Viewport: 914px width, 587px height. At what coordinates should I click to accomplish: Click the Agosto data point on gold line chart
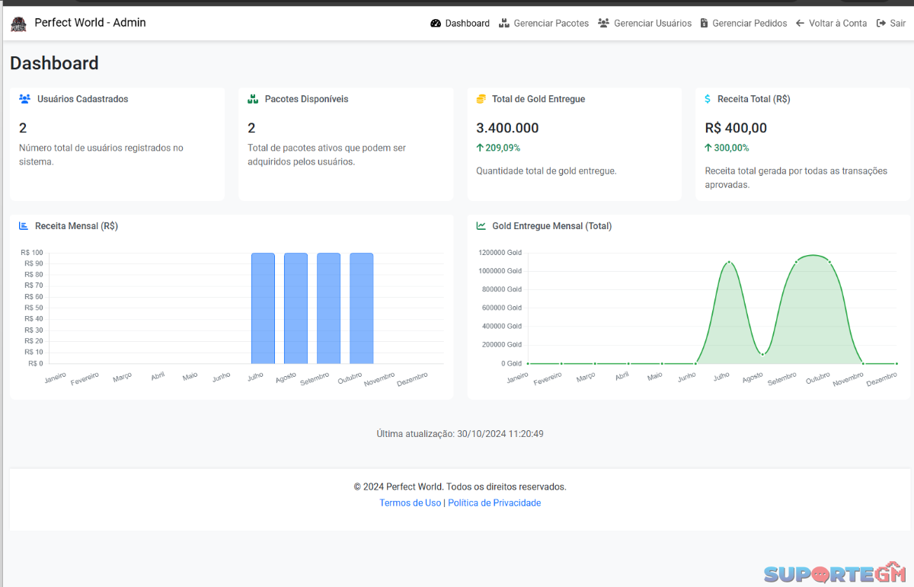(762, 354)
